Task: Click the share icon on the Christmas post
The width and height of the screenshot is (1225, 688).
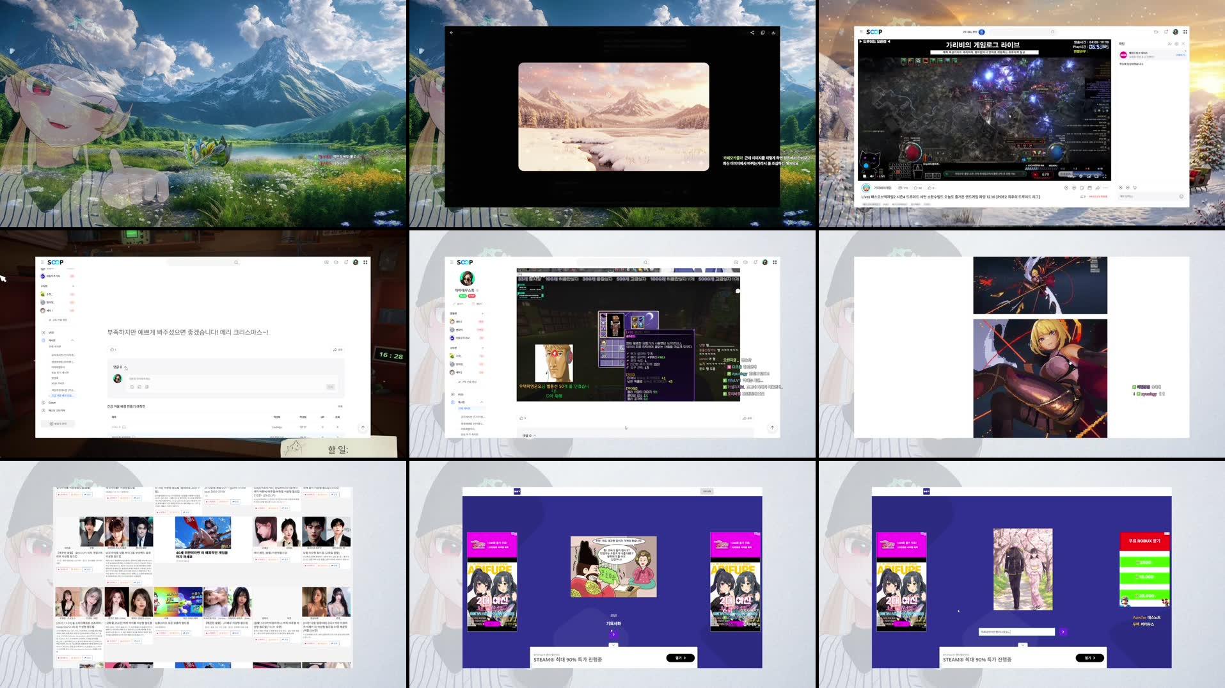Action: point(336,349)
